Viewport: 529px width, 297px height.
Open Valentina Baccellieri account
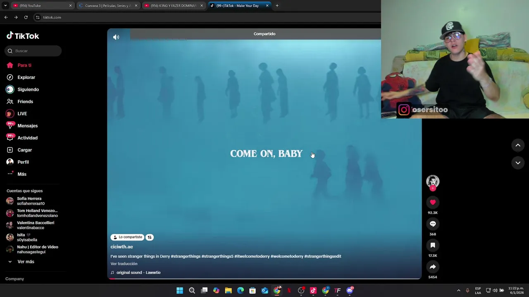coord(32,225)
